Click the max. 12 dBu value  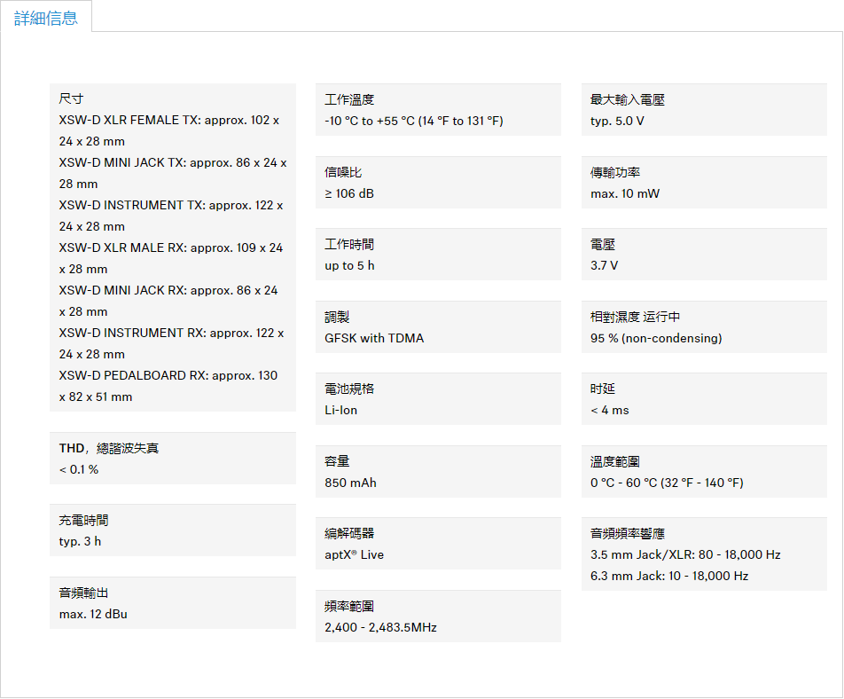point(93,614)
